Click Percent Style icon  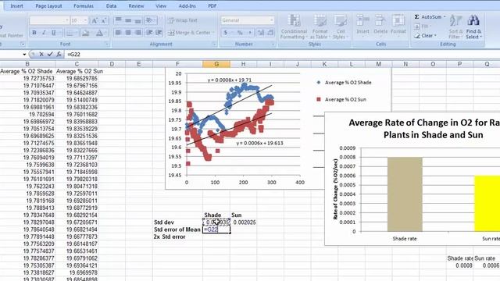click(x=240, y=33)
